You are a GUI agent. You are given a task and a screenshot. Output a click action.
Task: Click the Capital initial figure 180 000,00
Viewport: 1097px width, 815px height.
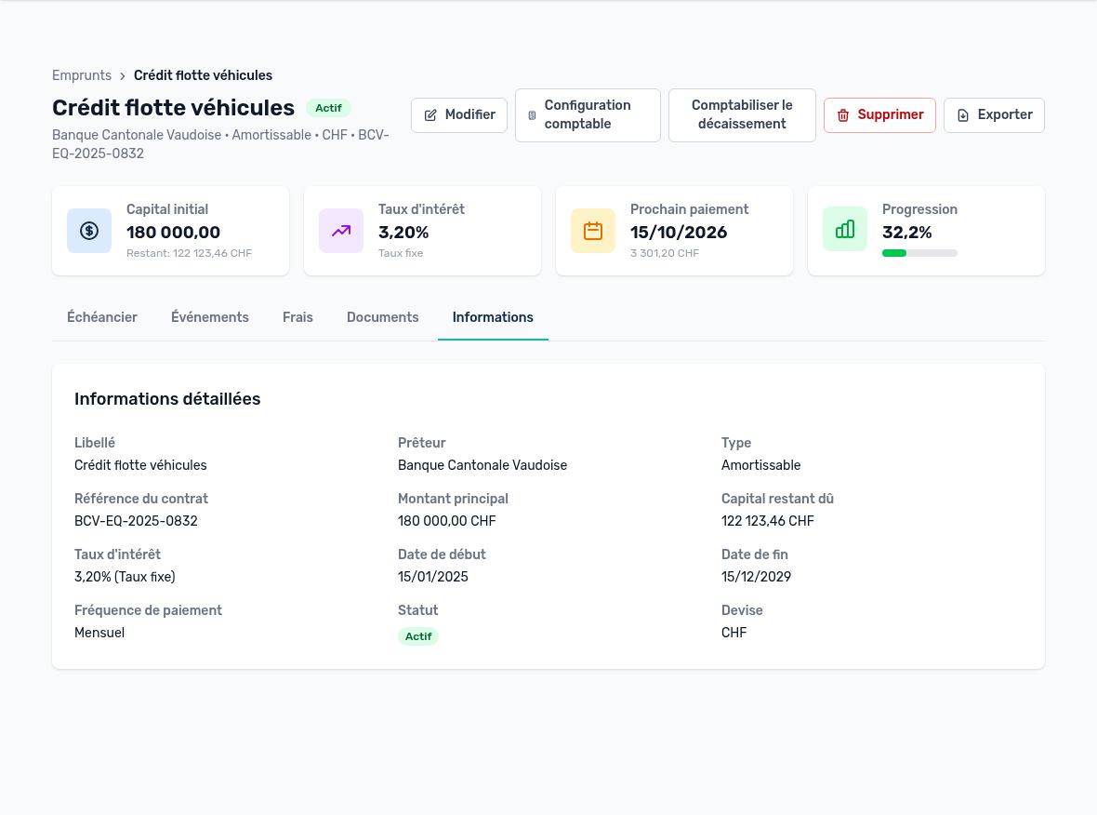click(x=174, y=233)
